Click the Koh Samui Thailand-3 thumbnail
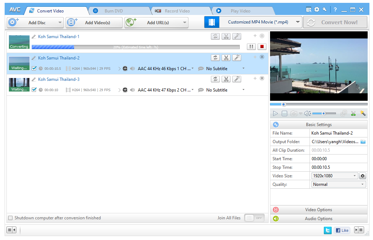The image size is (373, 240). click(19, 85)
